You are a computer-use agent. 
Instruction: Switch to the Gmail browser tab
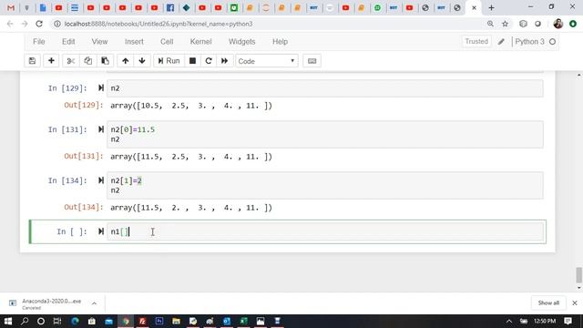click(11, 7)
